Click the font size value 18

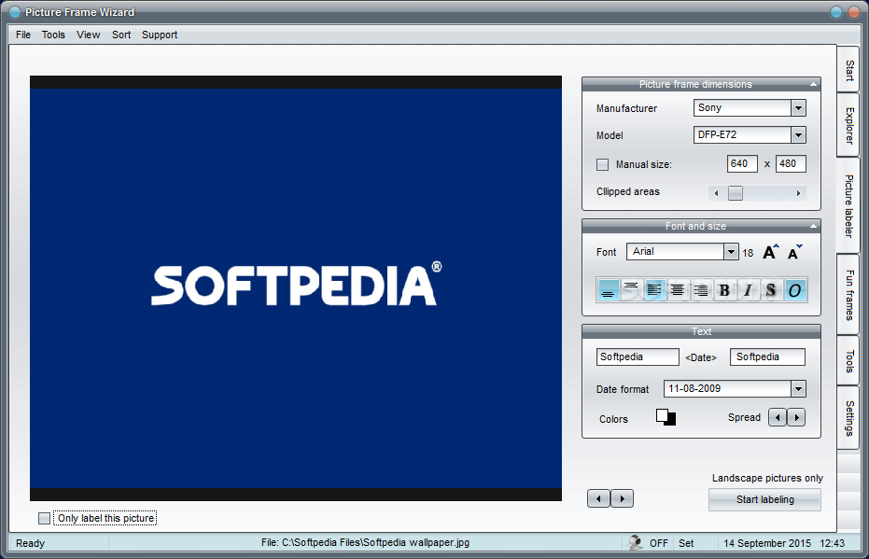point(748,253)
